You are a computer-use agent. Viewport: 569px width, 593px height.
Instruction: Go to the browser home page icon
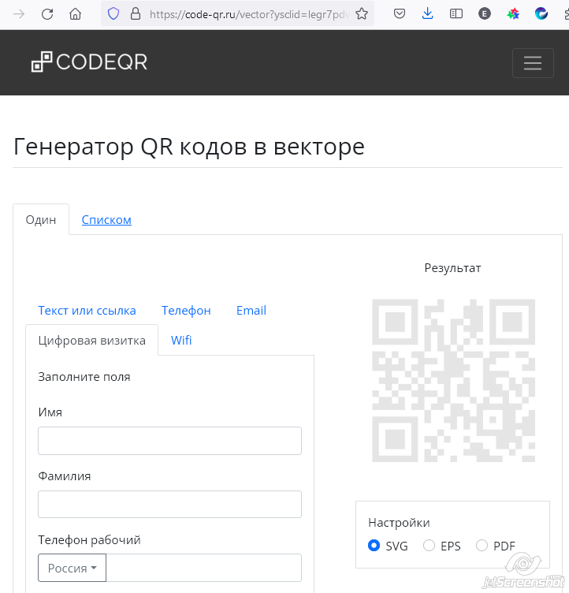tap(75, 14)
